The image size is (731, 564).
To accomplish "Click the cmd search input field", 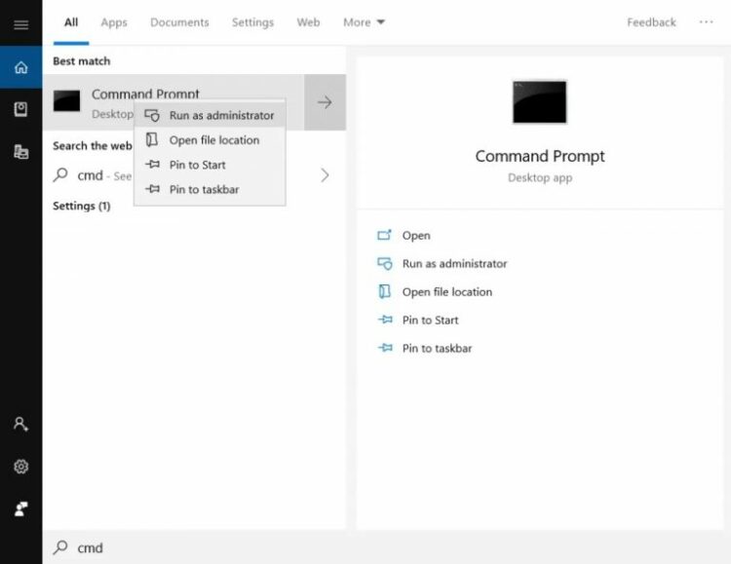I will [x=387, y=547].
